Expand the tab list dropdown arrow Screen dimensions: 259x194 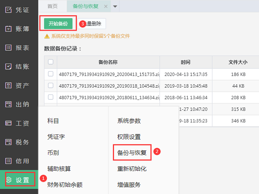(x=115, y=6)
